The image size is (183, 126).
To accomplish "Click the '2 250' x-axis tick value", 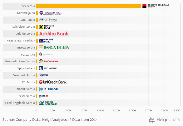I will pyautogui.click(x=177, y=111).
